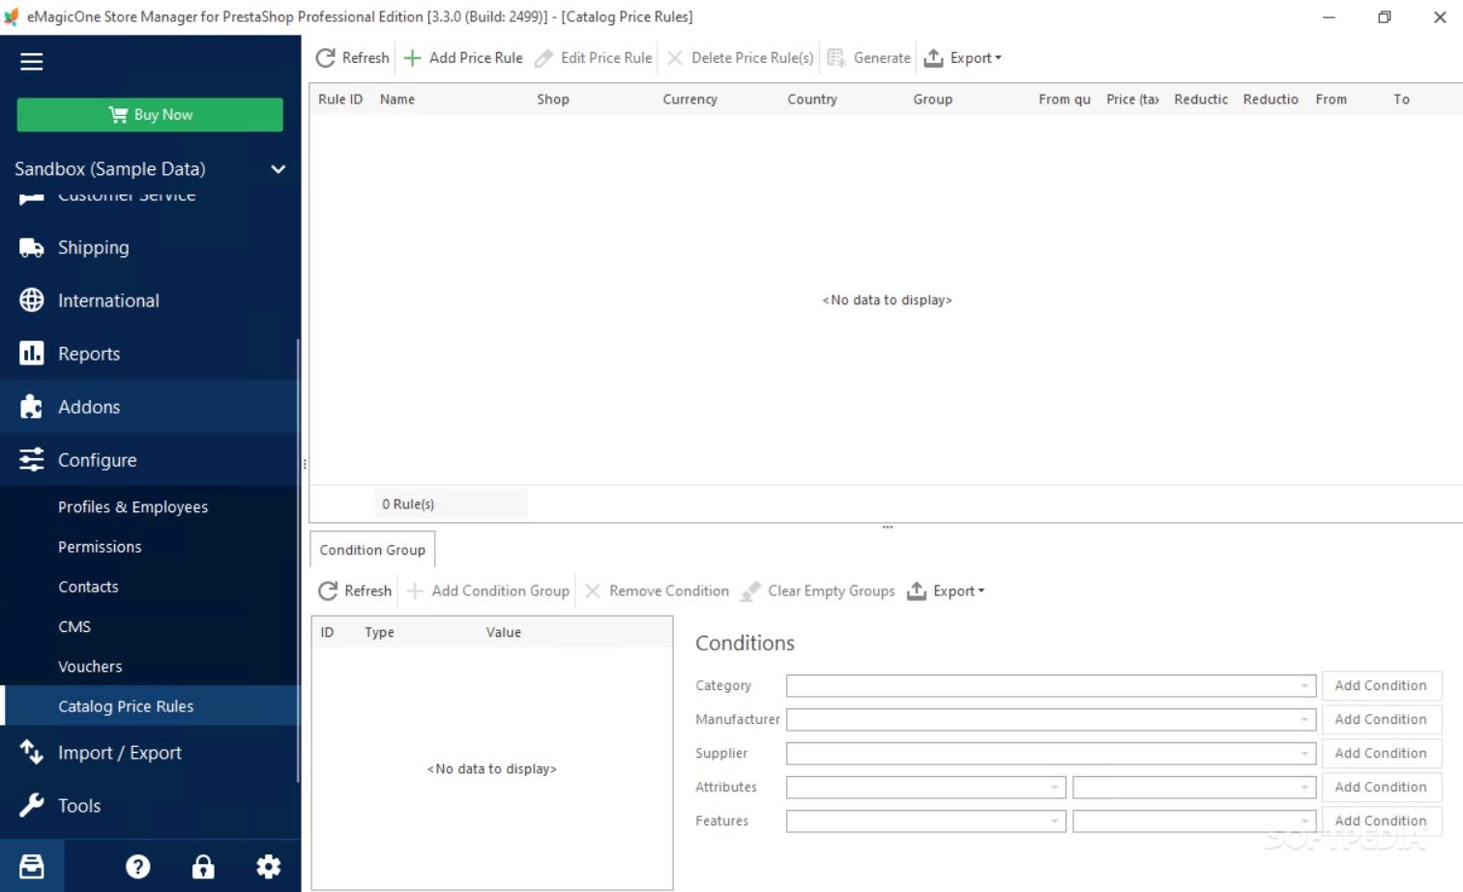This screenshot has width=1463, height=892.
Task: Click Delete Price Rule(s) X icon
Action: click(675, 58)
